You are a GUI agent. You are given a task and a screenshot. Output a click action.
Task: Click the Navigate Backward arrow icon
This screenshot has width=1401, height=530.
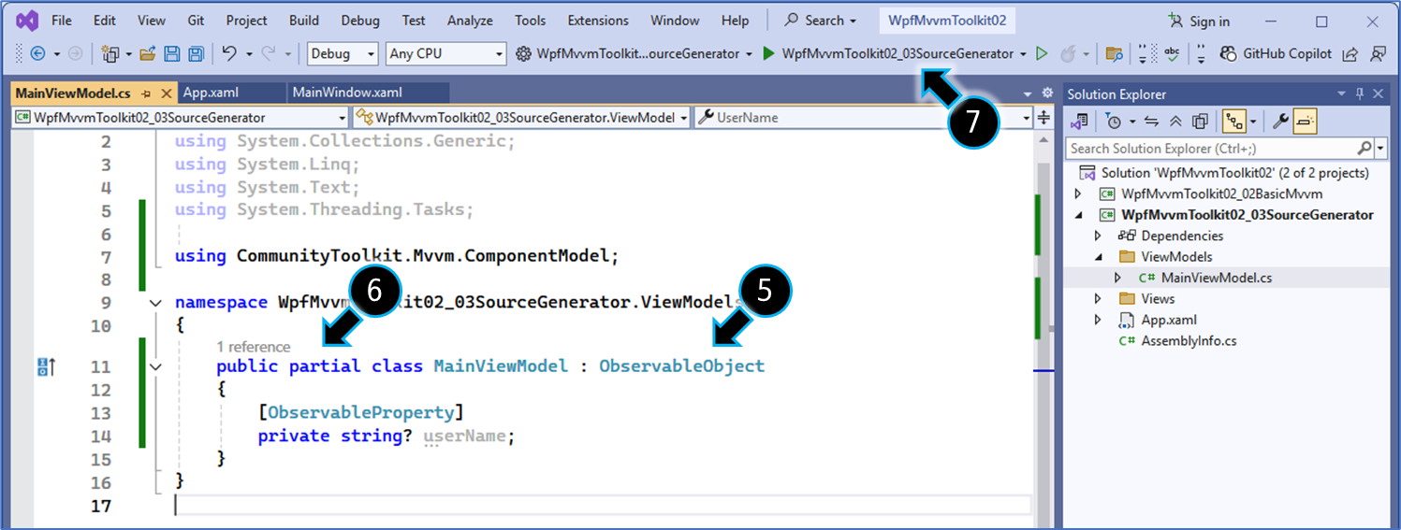(38, 54)
